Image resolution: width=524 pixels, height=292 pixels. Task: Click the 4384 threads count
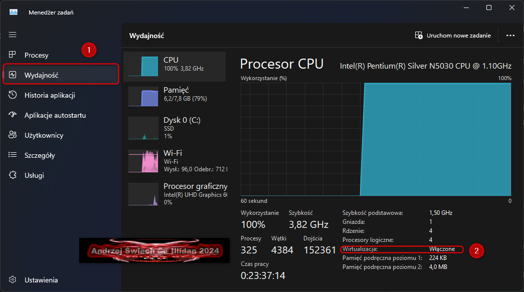coord(282,250)
